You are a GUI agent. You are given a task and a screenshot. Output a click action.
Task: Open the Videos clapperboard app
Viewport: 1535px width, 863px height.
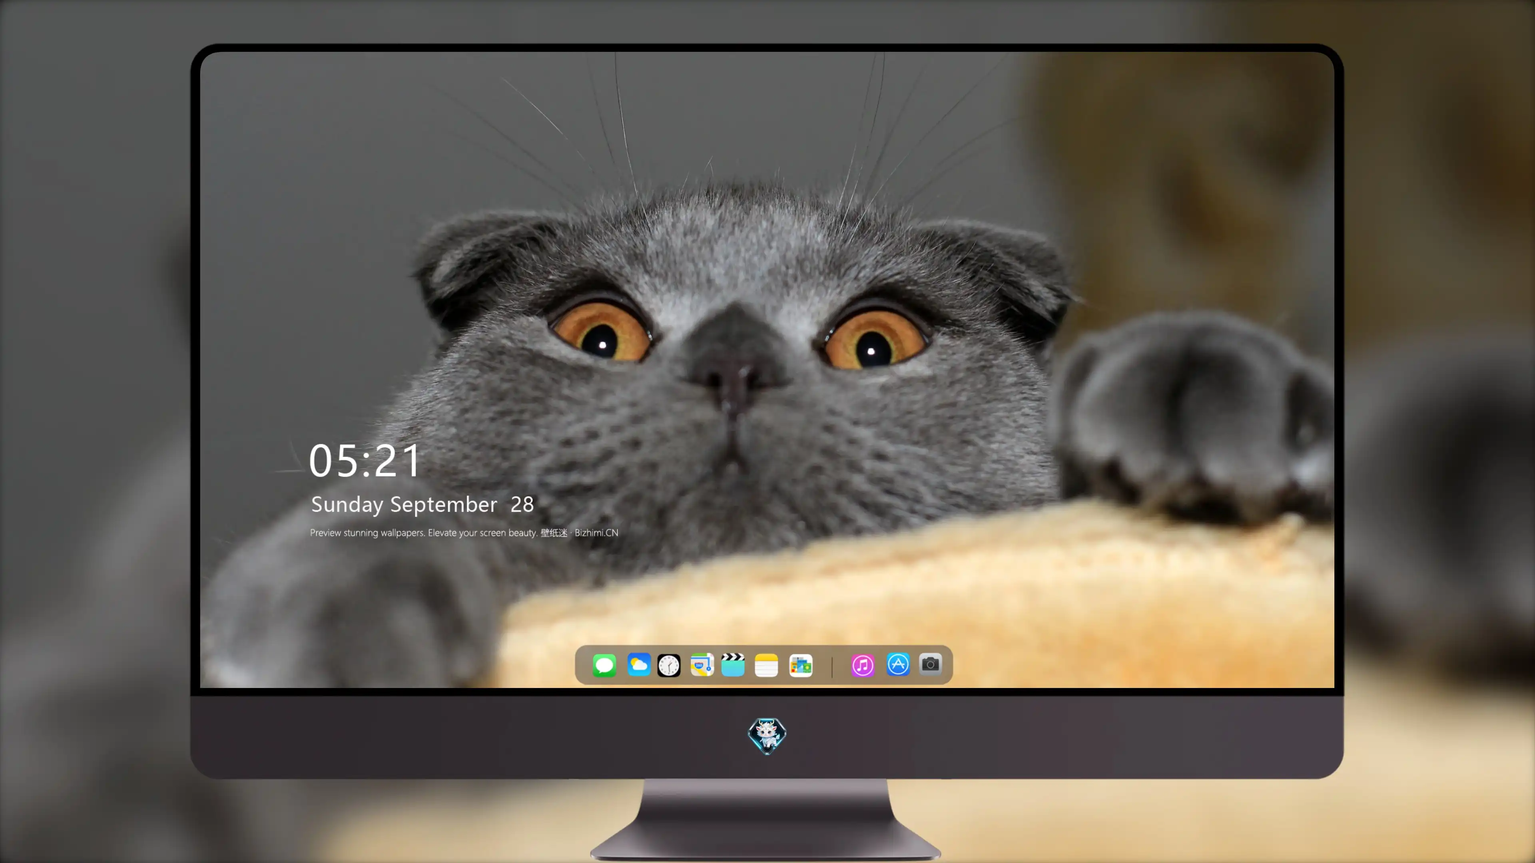point(733,665)
